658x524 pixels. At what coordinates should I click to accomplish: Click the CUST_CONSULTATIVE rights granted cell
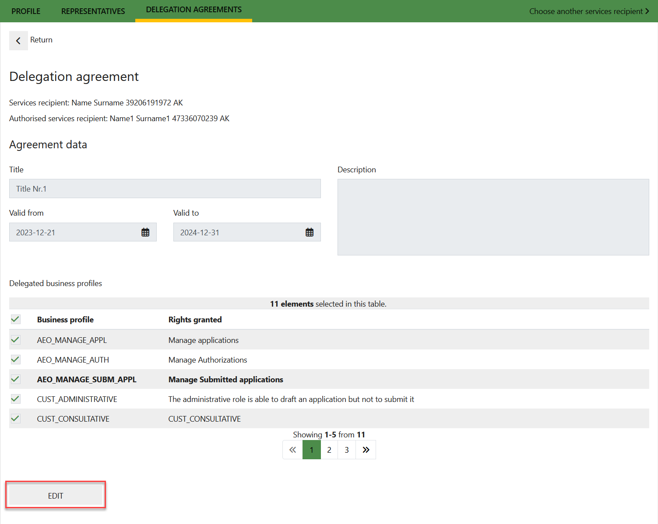(204, 419)
